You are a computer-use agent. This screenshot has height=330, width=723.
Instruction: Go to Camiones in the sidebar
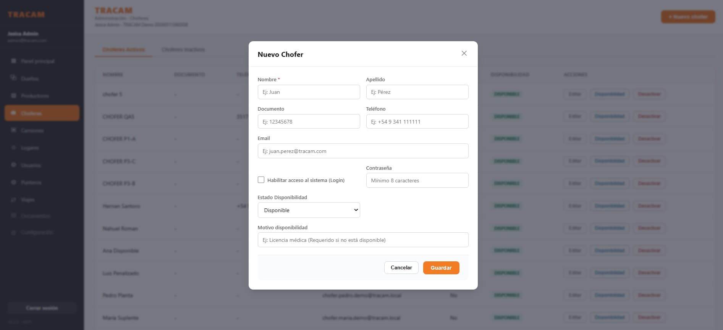pyautogui.click(x=42, y=130)
